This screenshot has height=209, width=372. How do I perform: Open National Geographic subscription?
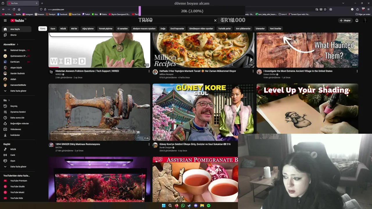[16, 50]
